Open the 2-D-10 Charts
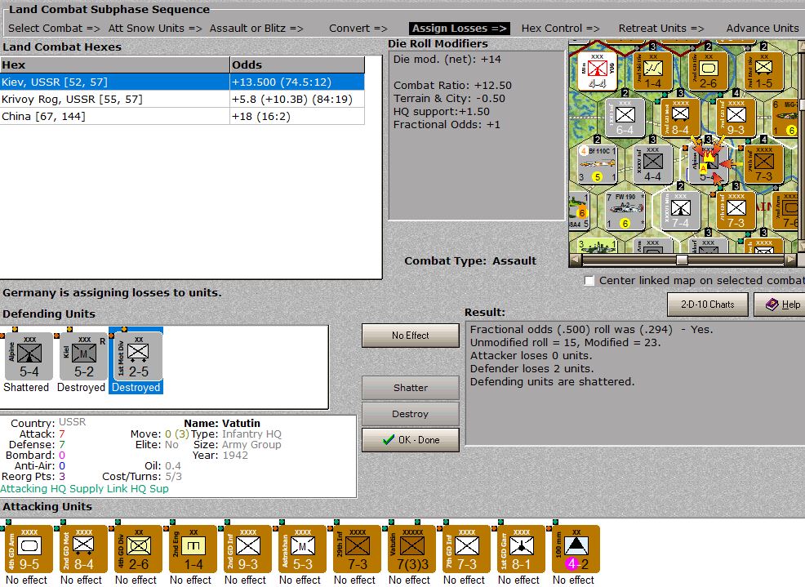Image resolution: width=805 pixels, height=587 pixels. (708, 305)
